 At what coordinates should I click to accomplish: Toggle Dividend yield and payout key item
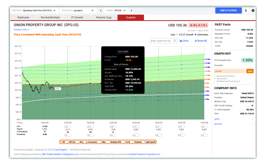(227, 81)
